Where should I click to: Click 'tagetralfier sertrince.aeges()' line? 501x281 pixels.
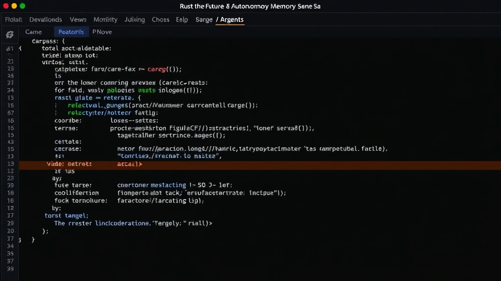pos(171,136)
